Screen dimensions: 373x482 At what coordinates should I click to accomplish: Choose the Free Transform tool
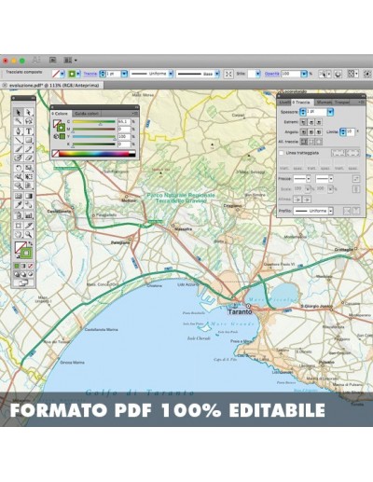tap(29, 177)
